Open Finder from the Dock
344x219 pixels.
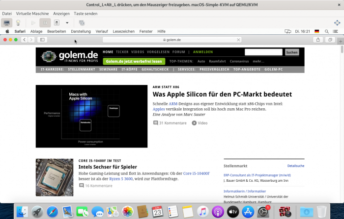click(22, 212)
